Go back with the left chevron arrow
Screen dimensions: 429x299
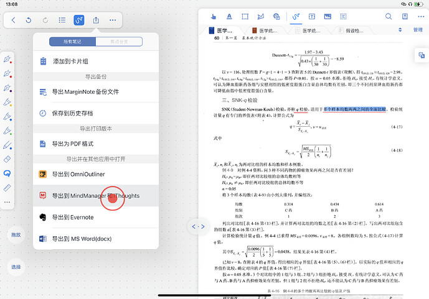(14, 20)
